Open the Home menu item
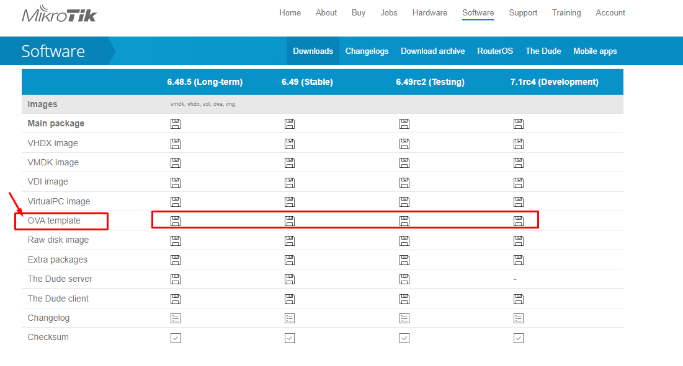This screenshot has width=683, height=366. (290, 12)
